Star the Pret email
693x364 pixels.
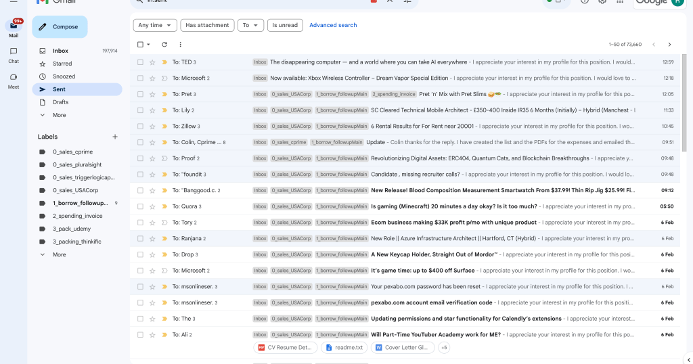[152, 94]
